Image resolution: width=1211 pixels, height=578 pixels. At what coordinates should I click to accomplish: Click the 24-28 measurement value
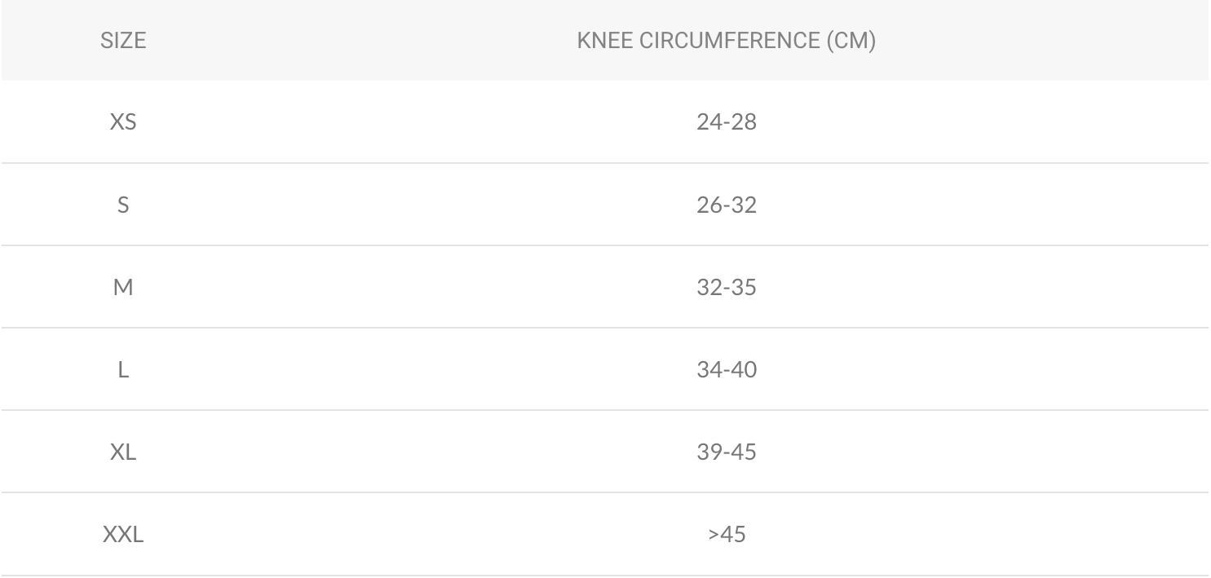point(727,122)
